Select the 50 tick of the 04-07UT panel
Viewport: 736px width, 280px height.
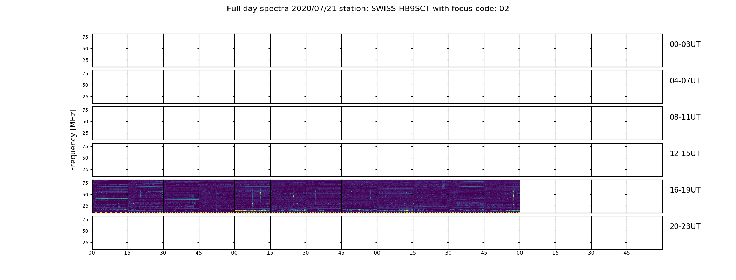[x=85, y=85]
